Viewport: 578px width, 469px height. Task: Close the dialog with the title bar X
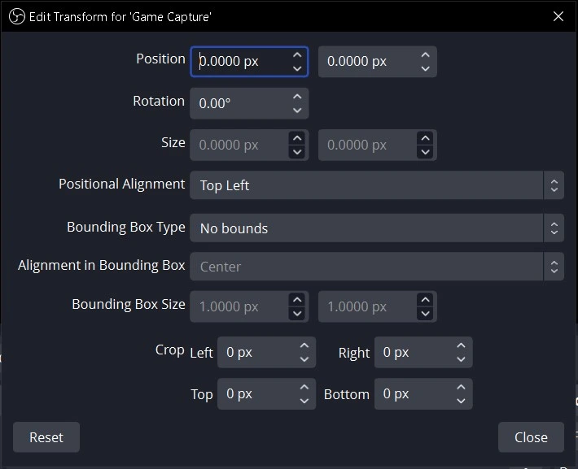(558, 16)
